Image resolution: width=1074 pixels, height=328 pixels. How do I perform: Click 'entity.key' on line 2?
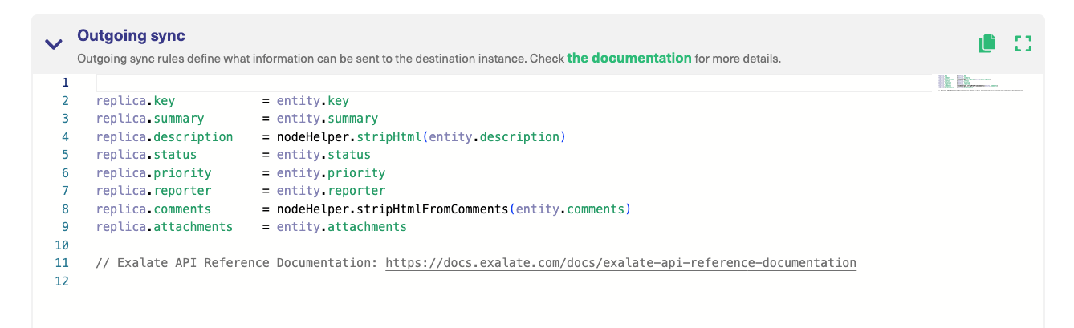click(x=313, y=101)
